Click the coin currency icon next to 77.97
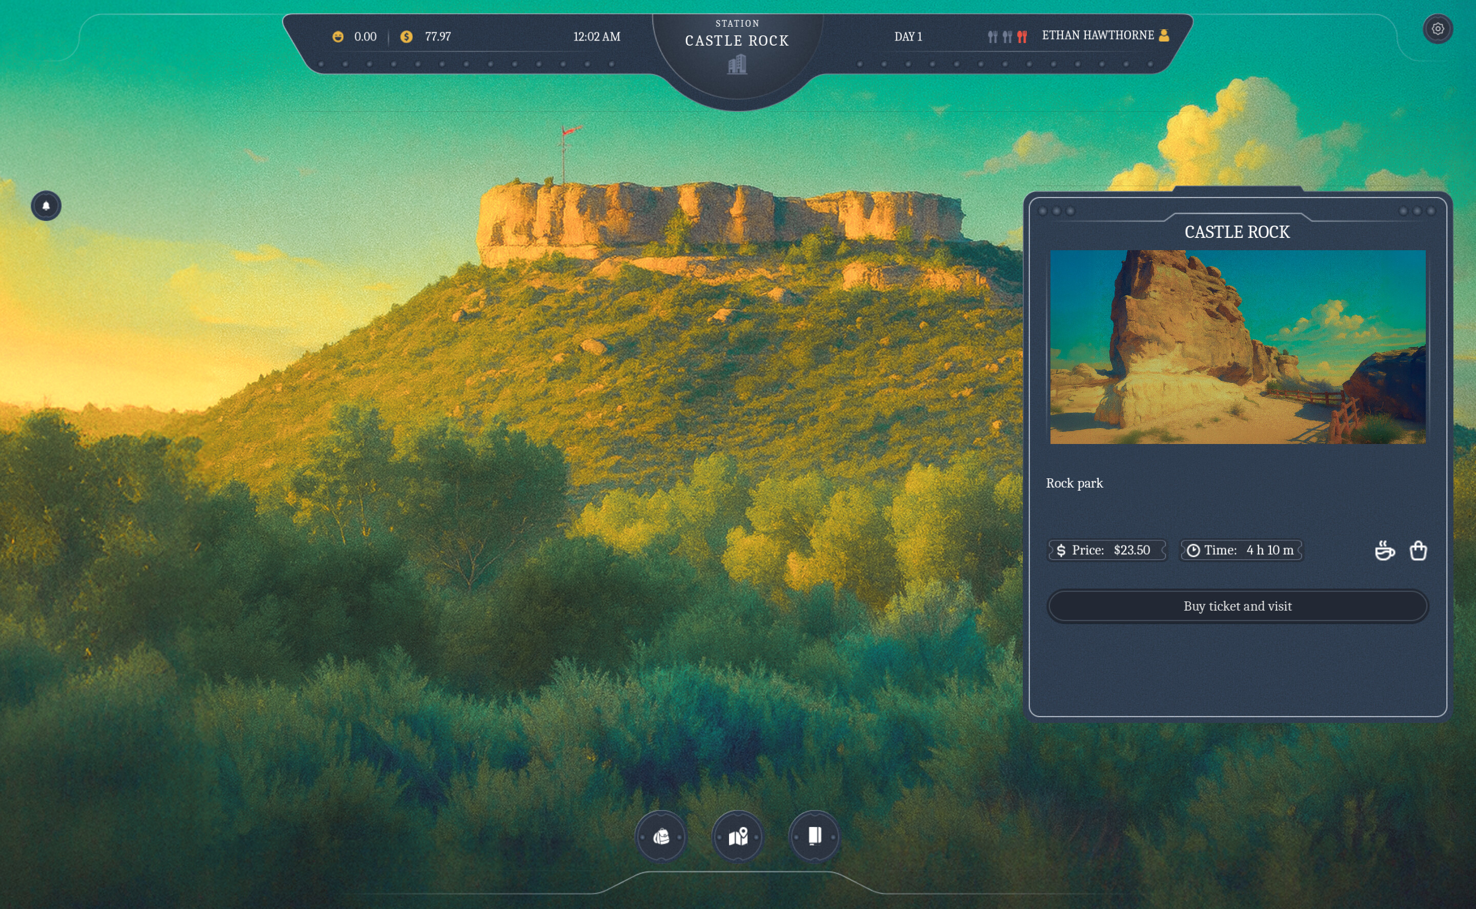Image resolution: width=1476 pixels, height=909 pixels. (407, 37)
